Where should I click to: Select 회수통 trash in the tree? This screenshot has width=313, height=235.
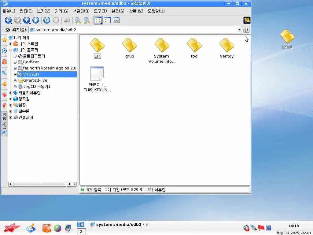(24, 111)
